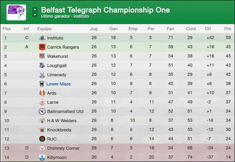235x162 pixels.
Task: Click the down arrow beside competition title
Action: click(35, 15)
